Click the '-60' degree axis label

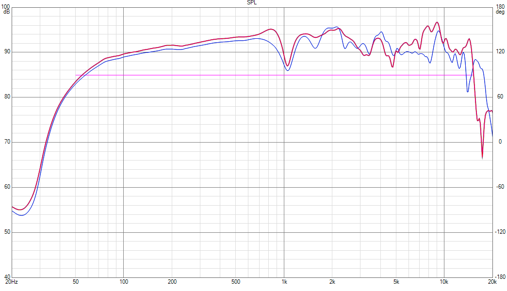[500, 187]
